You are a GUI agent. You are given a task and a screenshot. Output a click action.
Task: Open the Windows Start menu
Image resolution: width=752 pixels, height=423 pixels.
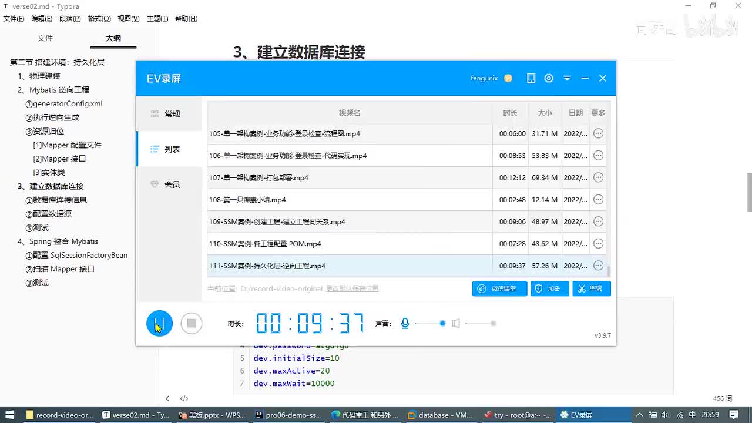(x=10, y=415)
